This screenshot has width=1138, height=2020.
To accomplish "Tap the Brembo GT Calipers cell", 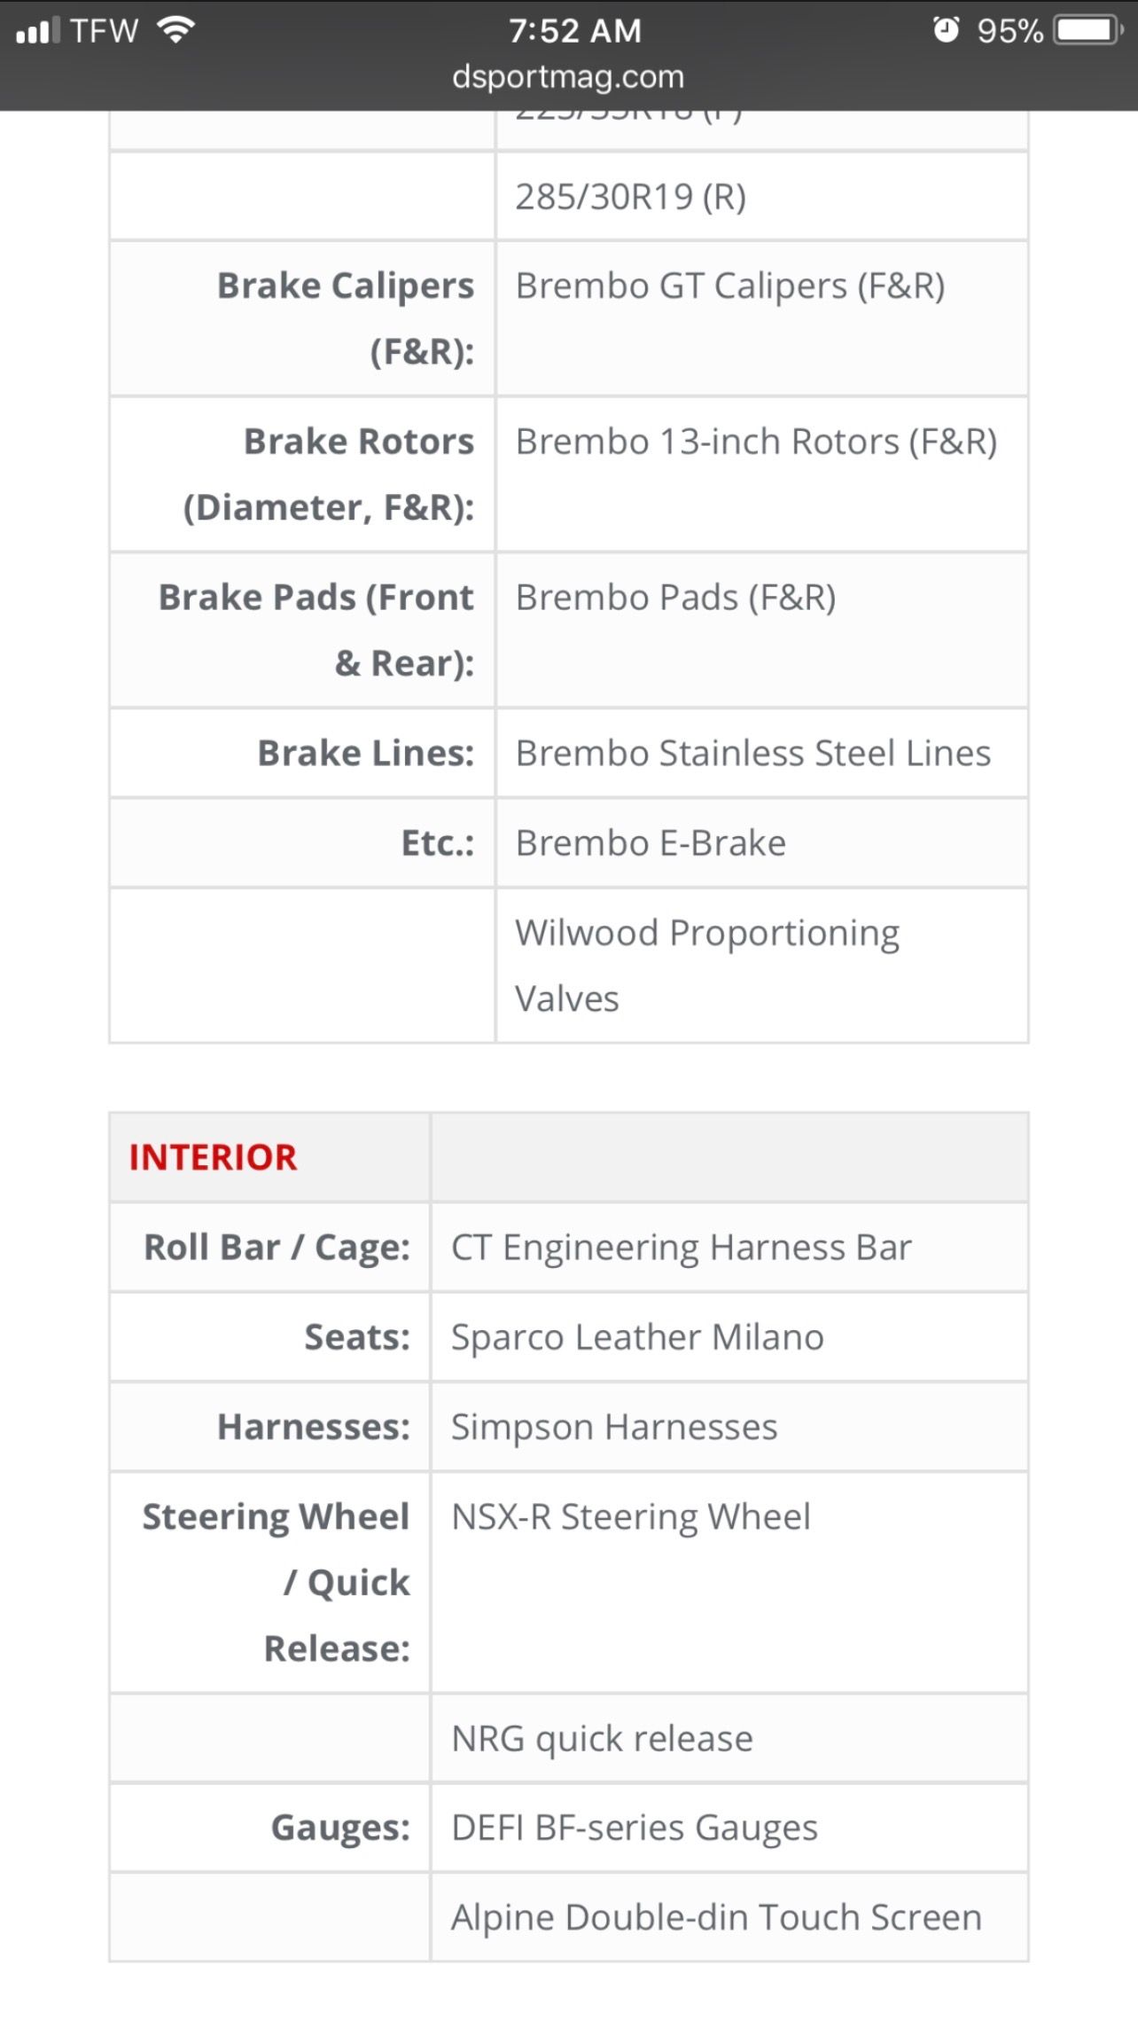I will [x=762, y=318].
